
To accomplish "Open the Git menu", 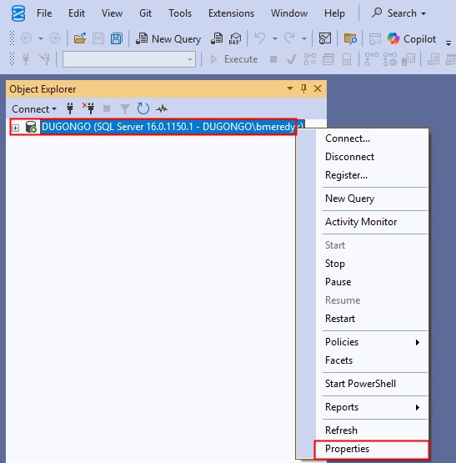I will point(146,13).
